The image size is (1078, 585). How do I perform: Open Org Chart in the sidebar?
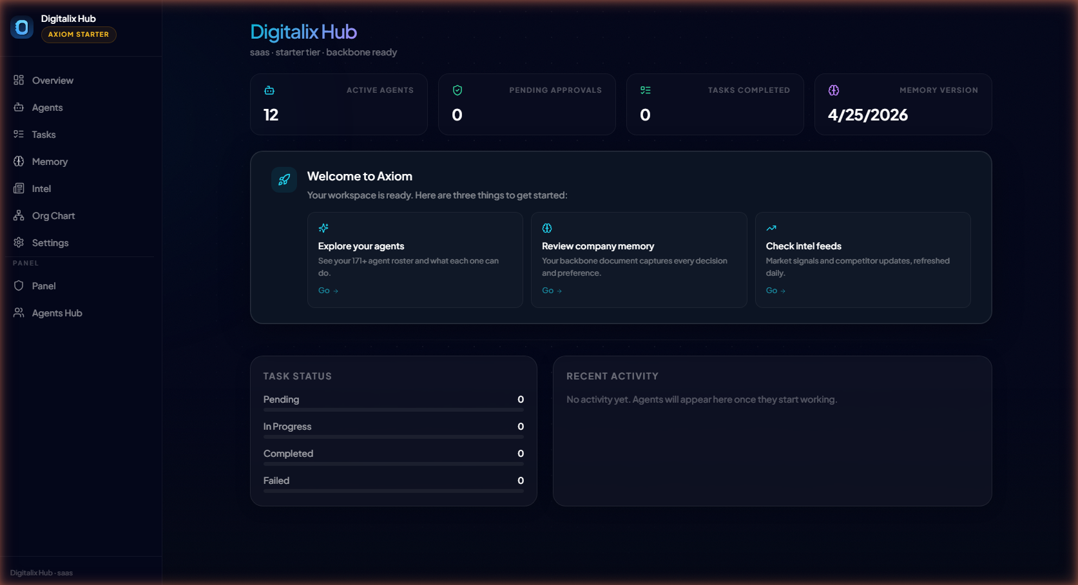tap(81, 216)
